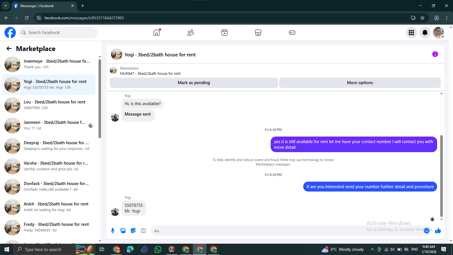
Task: View site information icon in address bar
Action: (39, 18)
